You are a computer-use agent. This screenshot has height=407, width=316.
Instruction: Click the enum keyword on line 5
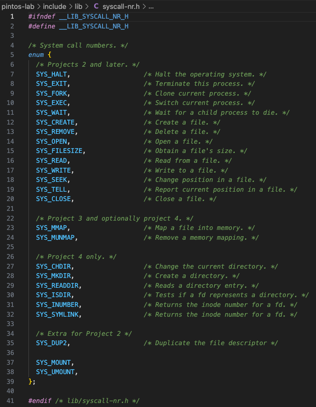(x=36, y=55)
